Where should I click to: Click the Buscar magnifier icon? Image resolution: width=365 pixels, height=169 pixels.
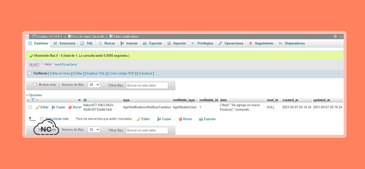pos(100,43)
